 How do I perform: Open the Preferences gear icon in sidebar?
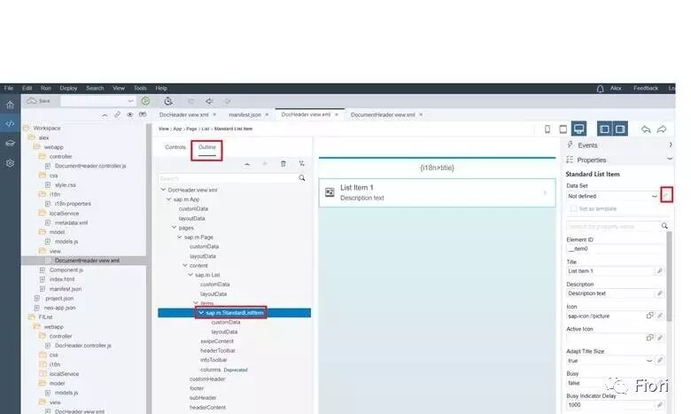point(10,163)
